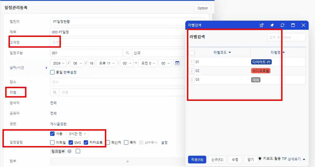Toggle the SMS notification checkbox
Image resolution: width=315 pixels, height=167 pixels.
(x=71, y=142)
